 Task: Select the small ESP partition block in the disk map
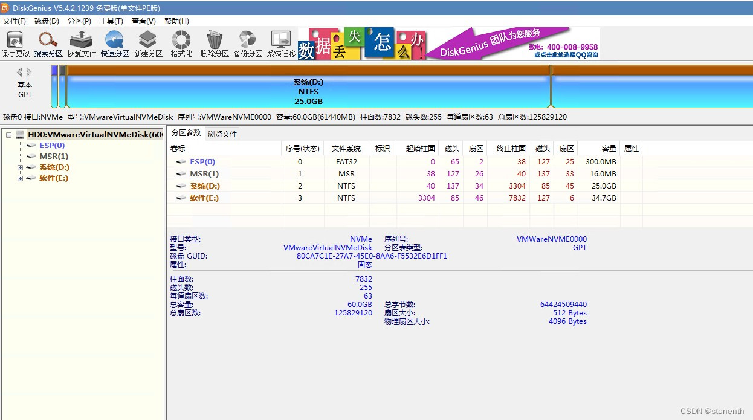54,86
